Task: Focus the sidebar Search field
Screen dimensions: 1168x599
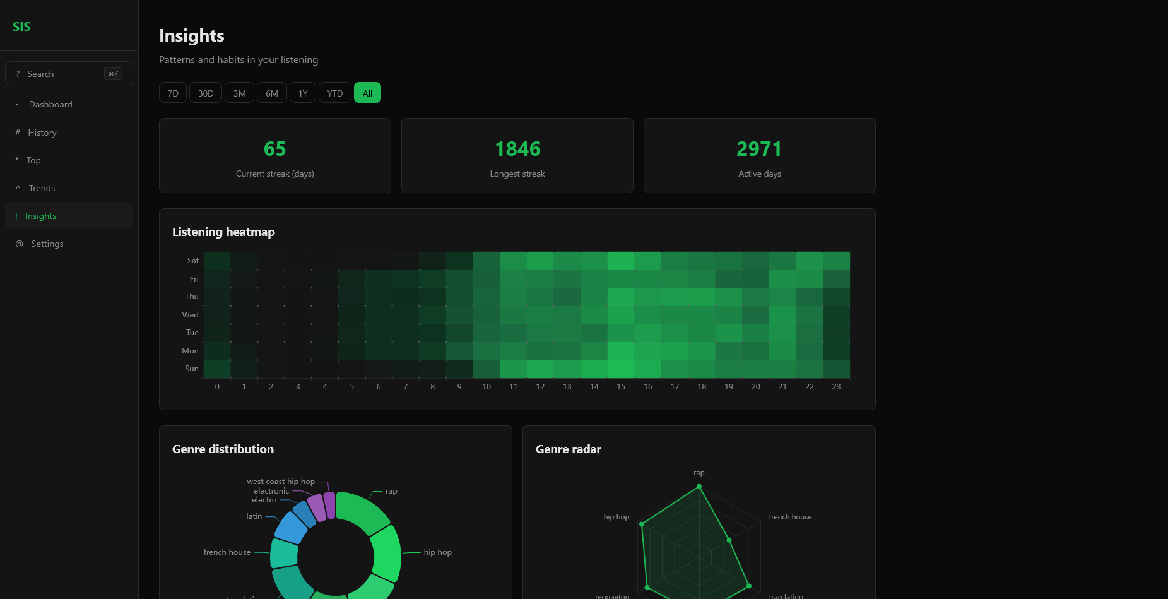Action: tap(63, 74)
